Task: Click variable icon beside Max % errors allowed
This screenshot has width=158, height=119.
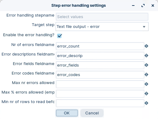Action: [x=146, y=94]
